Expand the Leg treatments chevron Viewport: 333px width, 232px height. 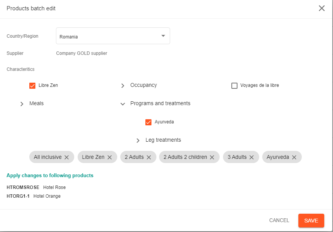pos(138,140)
